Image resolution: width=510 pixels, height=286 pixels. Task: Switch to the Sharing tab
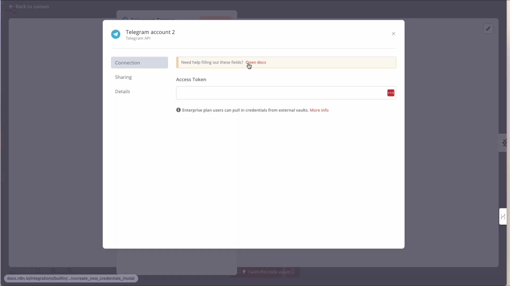click(x=123, y=77)
